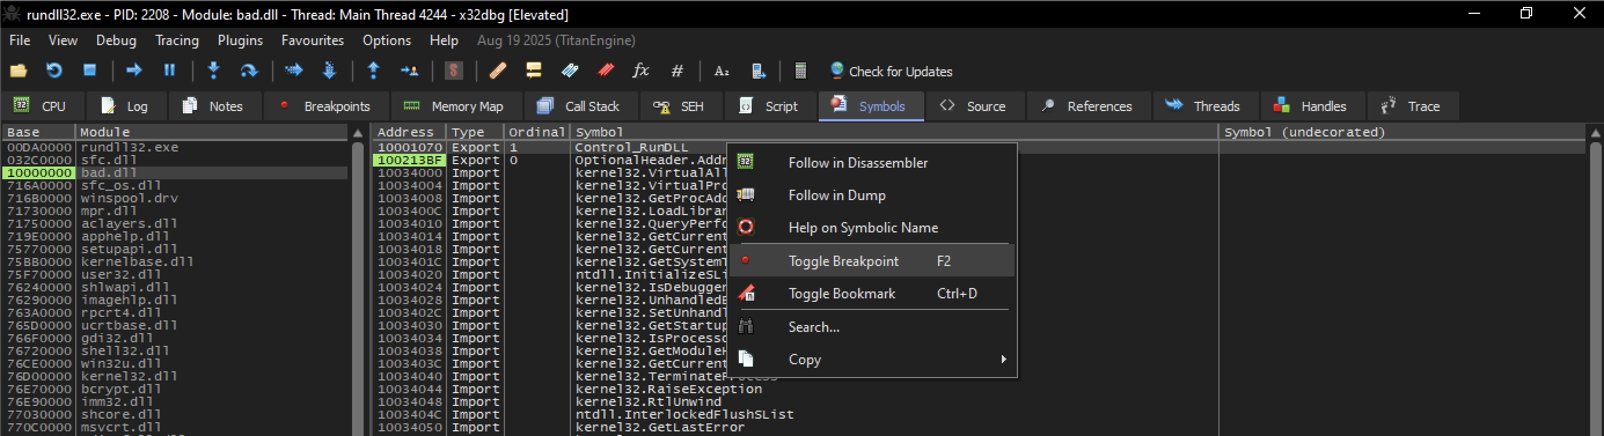Open the Plugins menu

coord(240,40)
